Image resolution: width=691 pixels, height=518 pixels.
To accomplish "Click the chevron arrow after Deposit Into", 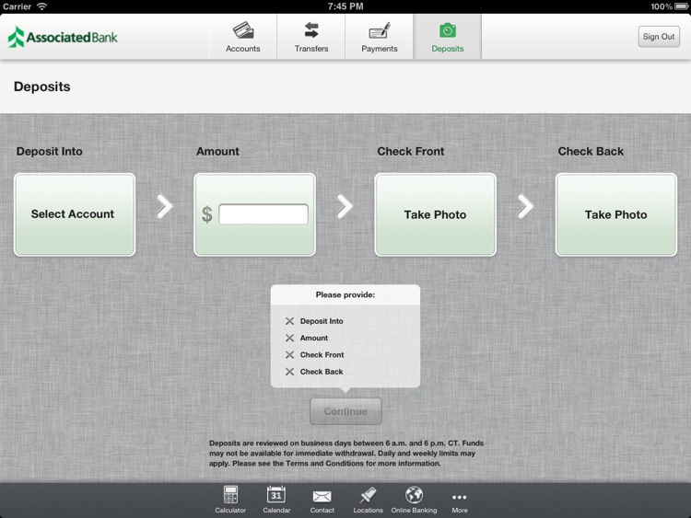I will point(164,206).
